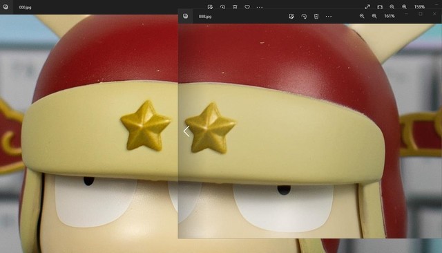
Task: Open the Photos home icon in 000.jpg window
Action: click(6, 7)
